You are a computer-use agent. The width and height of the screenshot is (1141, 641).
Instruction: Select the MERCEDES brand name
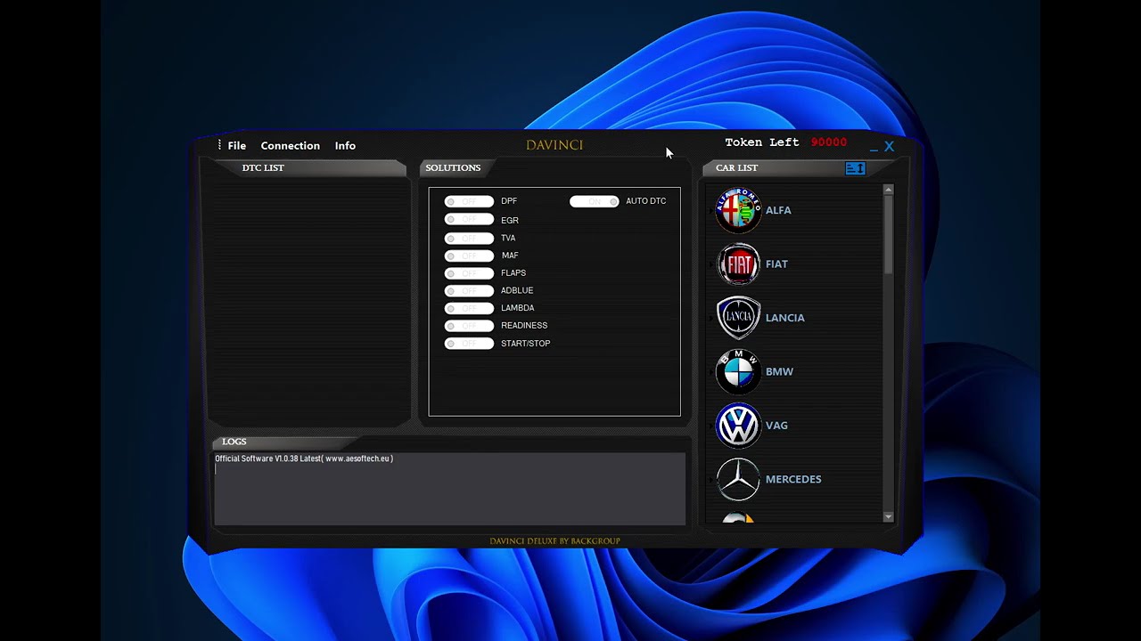tap(793, 479)
